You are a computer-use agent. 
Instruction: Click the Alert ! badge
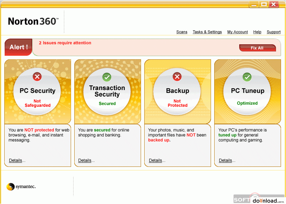[19, 47]
